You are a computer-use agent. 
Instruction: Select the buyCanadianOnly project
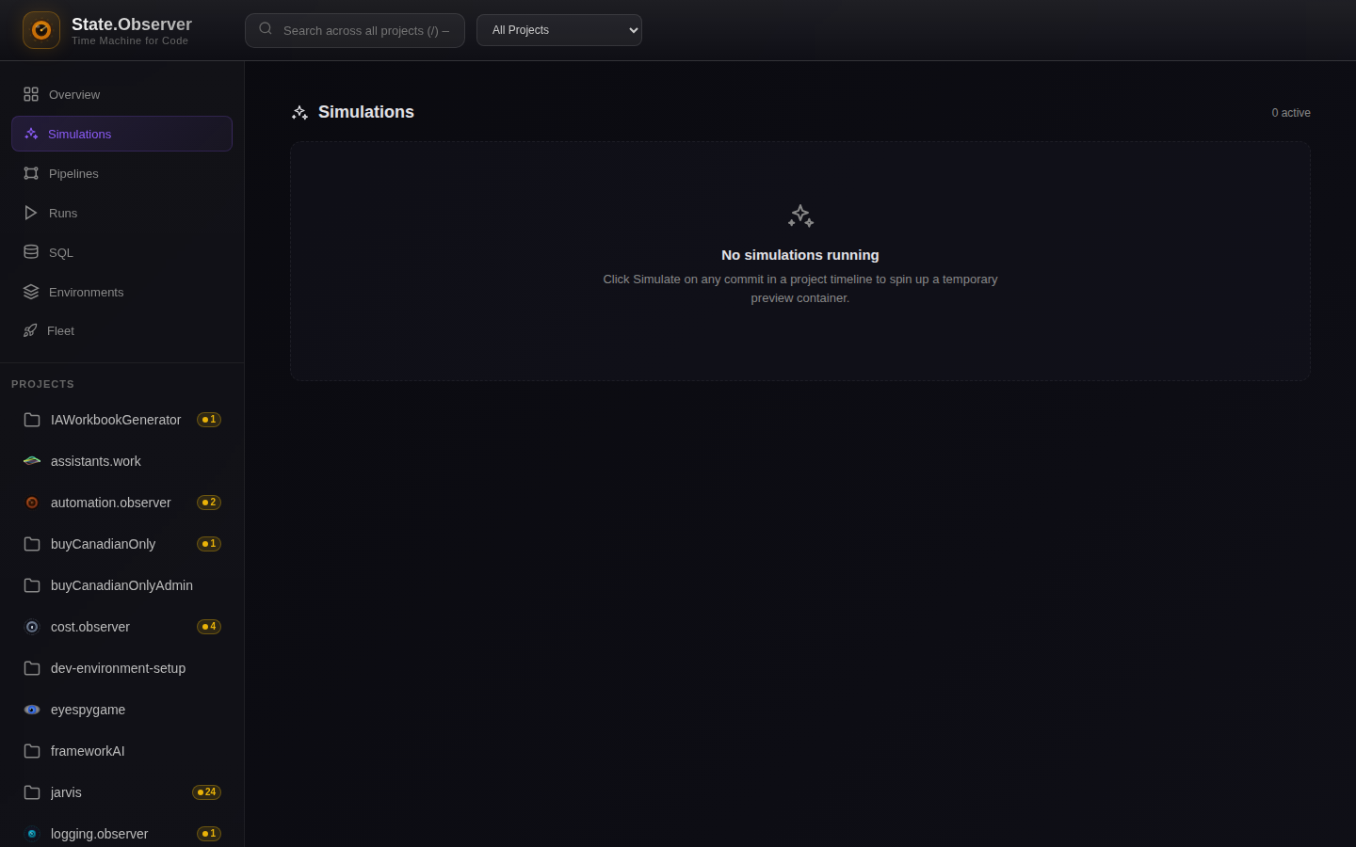(121, 544)
